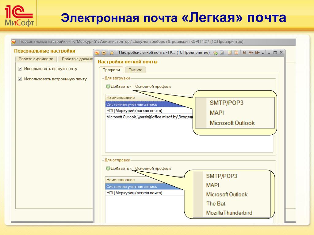Toggle the Использовать встроенную почту checkbox
This screenshot has height=235, width=314.
click(20, 79)
